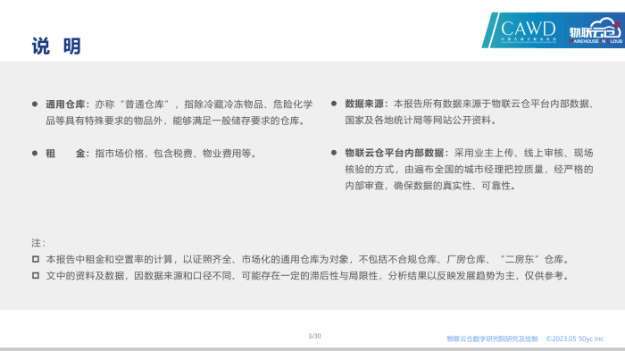Click the bold 数据来源 heading
The height and width of the screenshot is (351, 625).
click(x=364, y=104)
